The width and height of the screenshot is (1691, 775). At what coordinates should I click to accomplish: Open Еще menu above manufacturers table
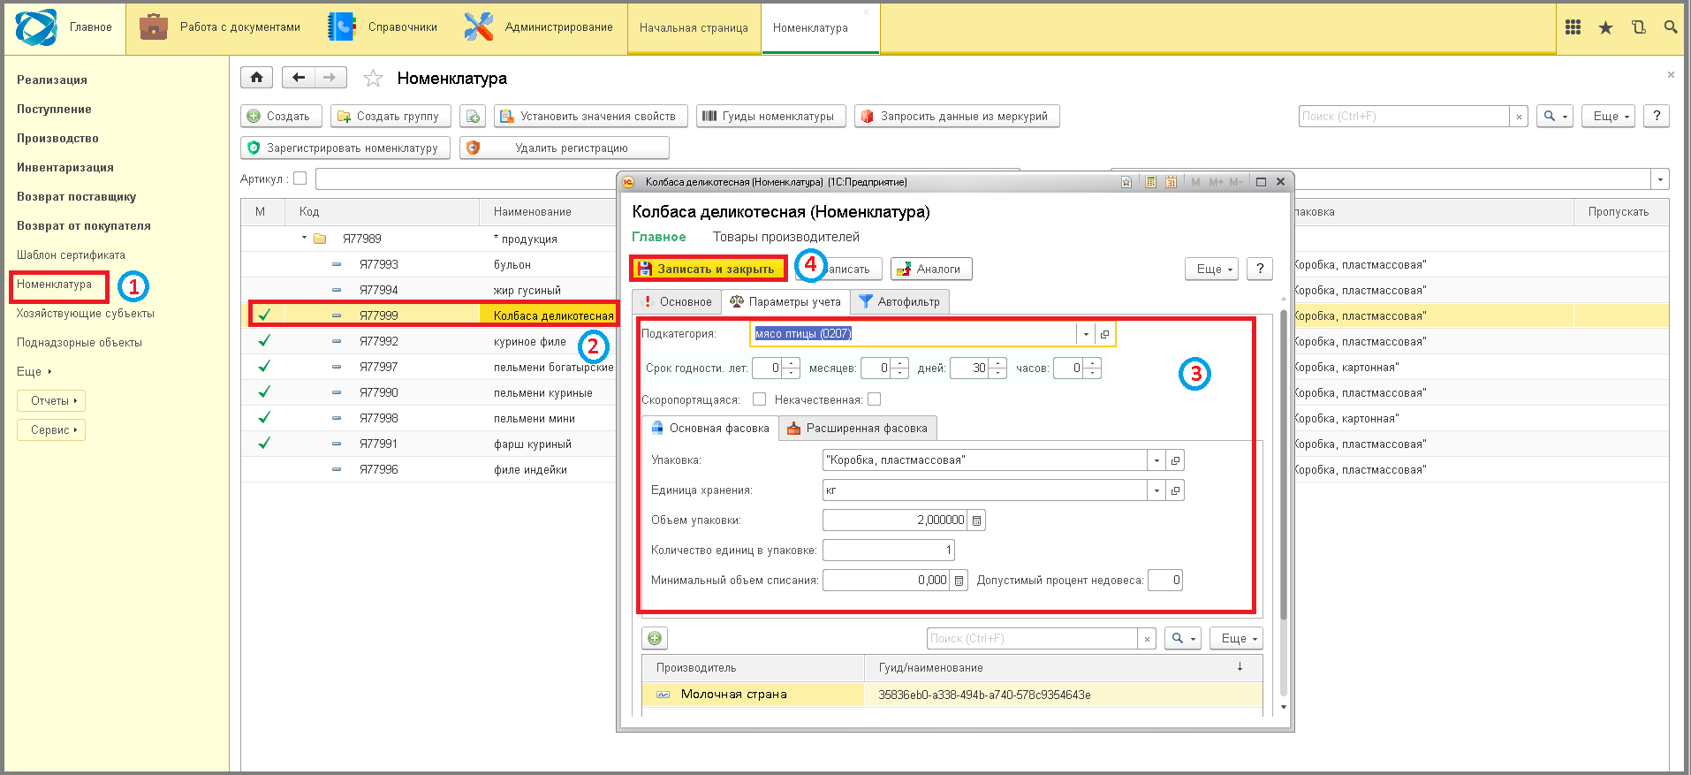[1236, 638]
